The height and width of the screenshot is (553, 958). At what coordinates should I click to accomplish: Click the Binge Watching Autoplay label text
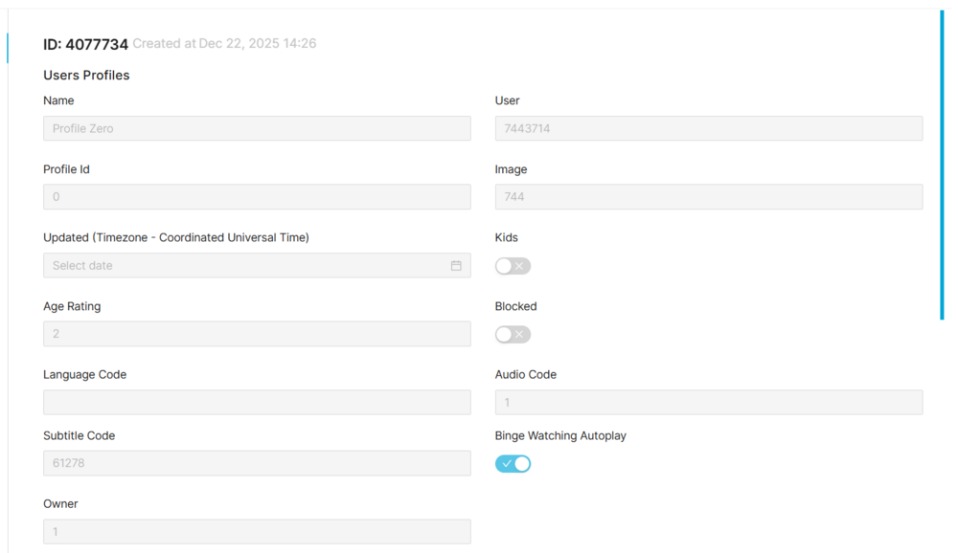click(x=560, y=436)
